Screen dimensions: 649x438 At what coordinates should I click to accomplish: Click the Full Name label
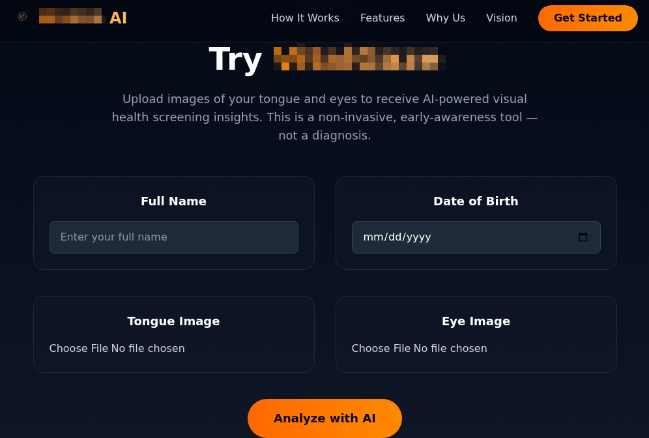pyautogui.click(x=173, y=201)
